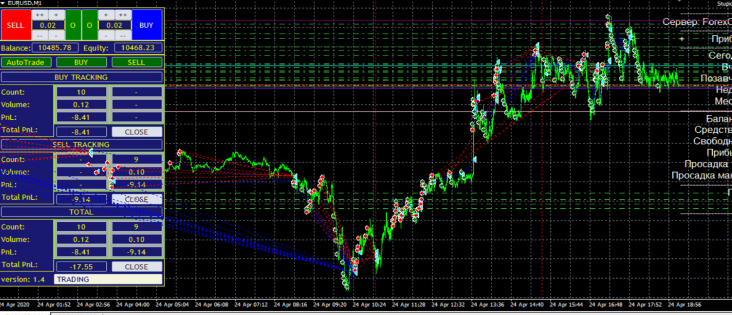Click the 24 Apr 01:52 time axis label
Viewport: 732px width, 315px height.
coord(54,305)
